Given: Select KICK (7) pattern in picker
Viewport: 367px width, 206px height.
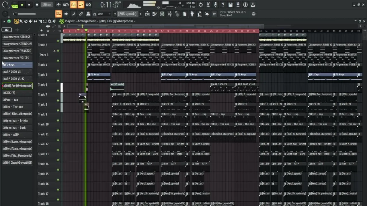Looking at the screenshot, I should [x=17, y=93].
